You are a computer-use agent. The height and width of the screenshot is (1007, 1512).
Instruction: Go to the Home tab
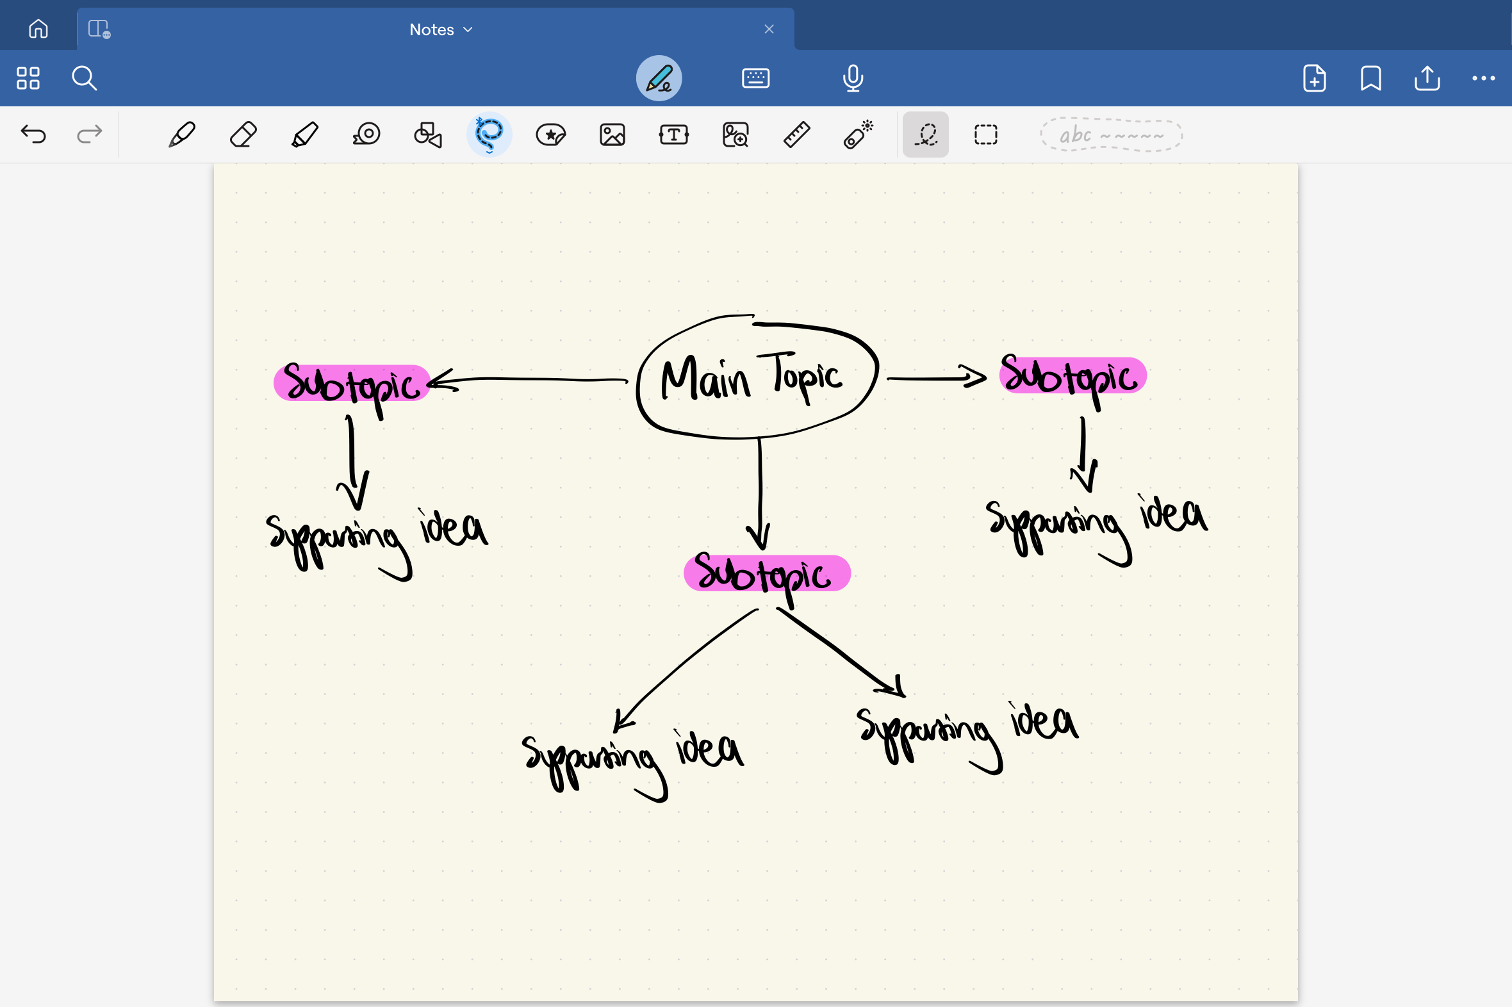(x=38, y=29)
